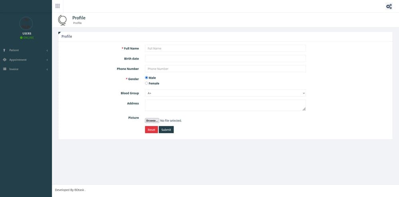399x197 pixels.
Task: Open the settings gears icon
Action: point(389,6)
